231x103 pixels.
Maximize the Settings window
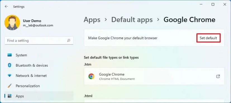[213, 4]
